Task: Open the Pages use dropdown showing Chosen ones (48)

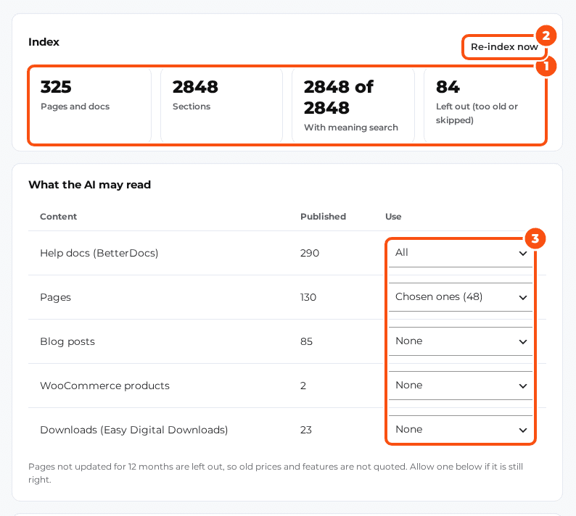Action: [460, 297]
